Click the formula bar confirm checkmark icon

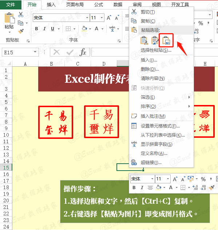[70, 52]
